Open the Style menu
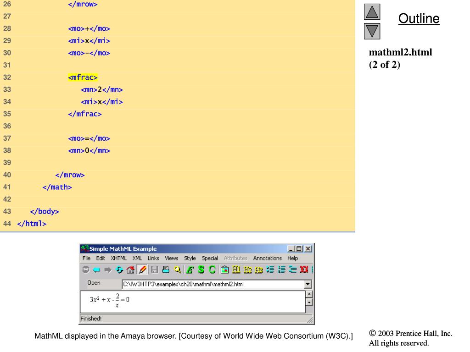The image size is (470, 352). pyautogui.click(x=190, y=258)
